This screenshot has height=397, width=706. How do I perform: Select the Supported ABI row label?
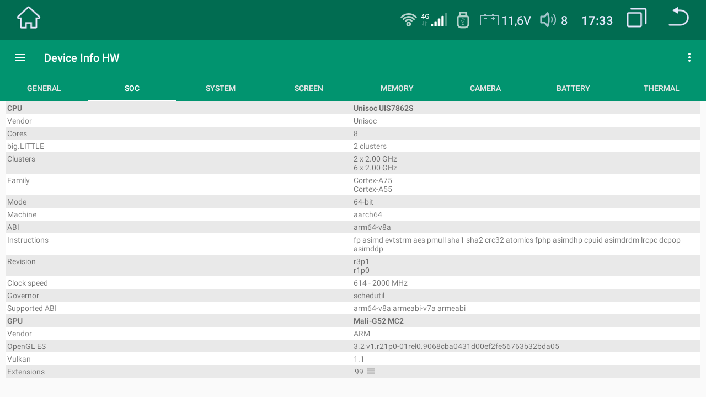pos(32,308)
